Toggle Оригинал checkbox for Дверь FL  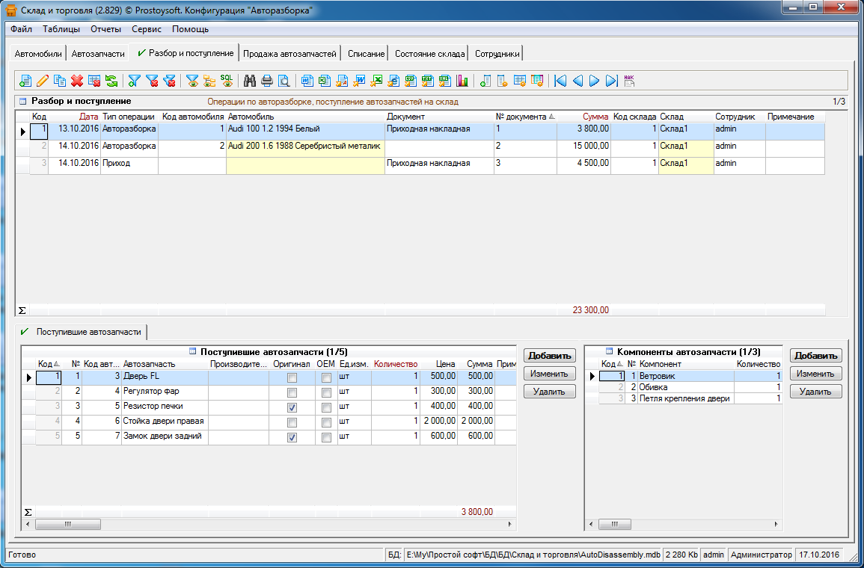[x=292, y=377]
